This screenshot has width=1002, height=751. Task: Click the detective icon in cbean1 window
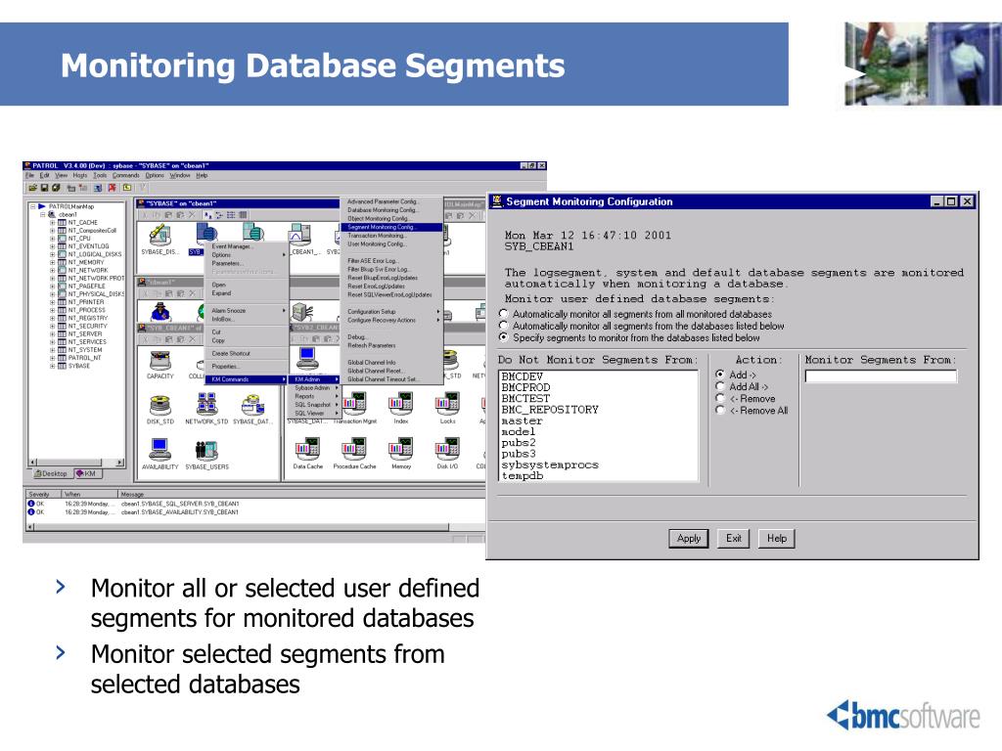click(159, 312)
